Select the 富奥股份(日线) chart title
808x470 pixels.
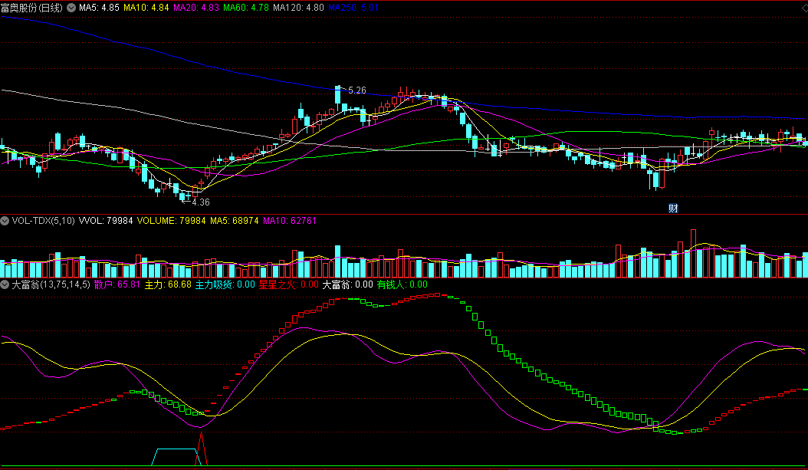(32, 8)
